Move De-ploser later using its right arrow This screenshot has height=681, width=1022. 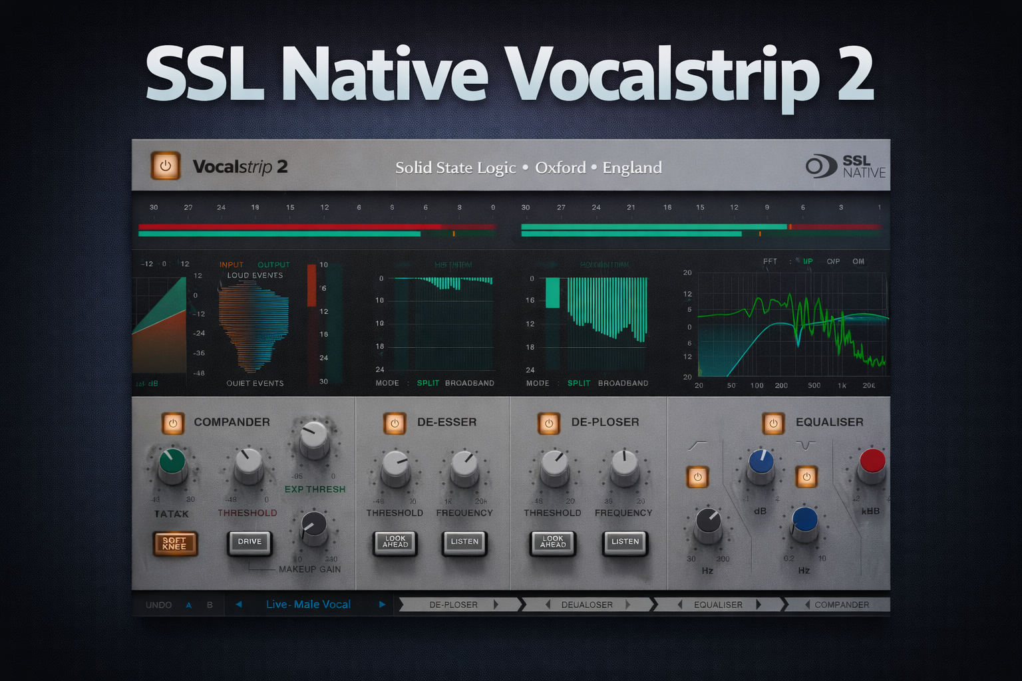(x=496, y=605)
